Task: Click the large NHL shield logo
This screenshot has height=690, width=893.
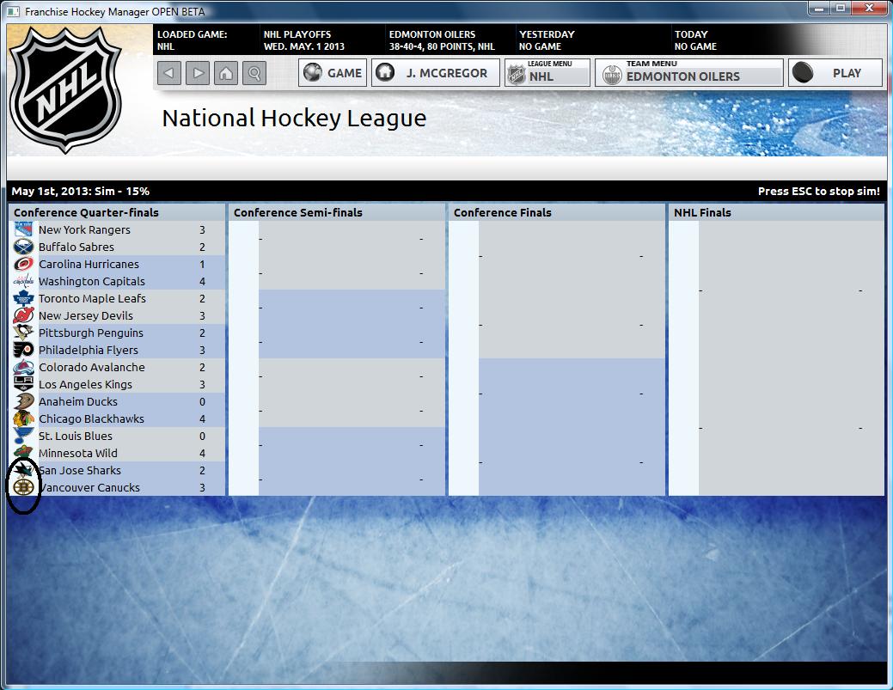Action: pyautogui.click(x=65, y=89)
